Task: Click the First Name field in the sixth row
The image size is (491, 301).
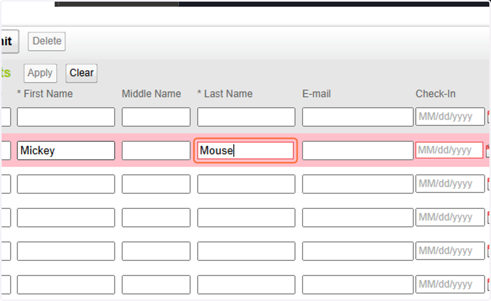Action: click(66, 285)
